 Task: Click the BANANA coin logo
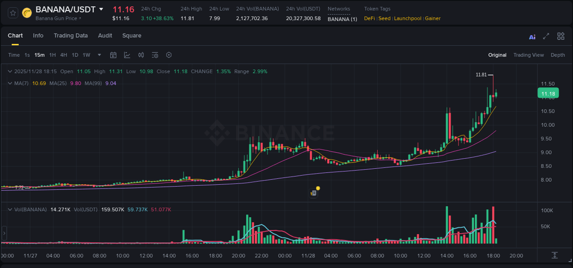point(27,13)
